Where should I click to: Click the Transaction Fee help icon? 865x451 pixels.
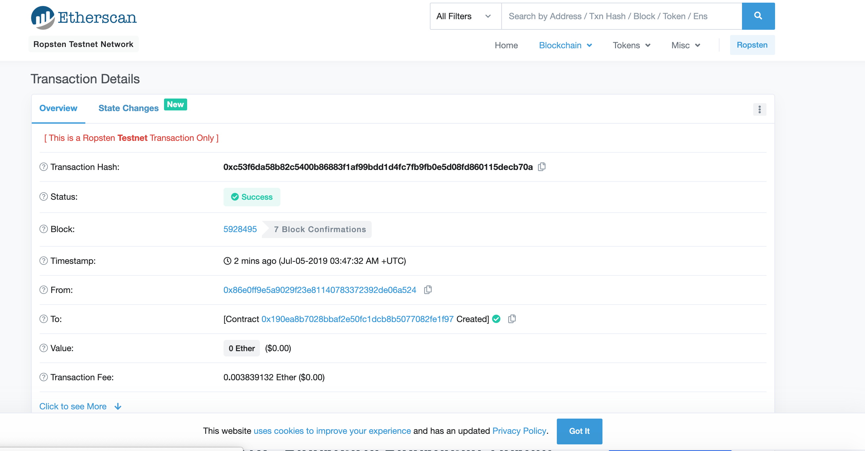[x=43, y=377]
